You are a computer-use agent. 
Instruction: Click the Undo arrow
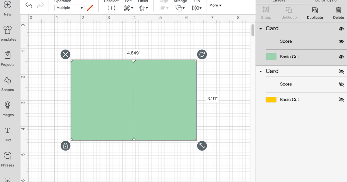[x=29, y=5]
